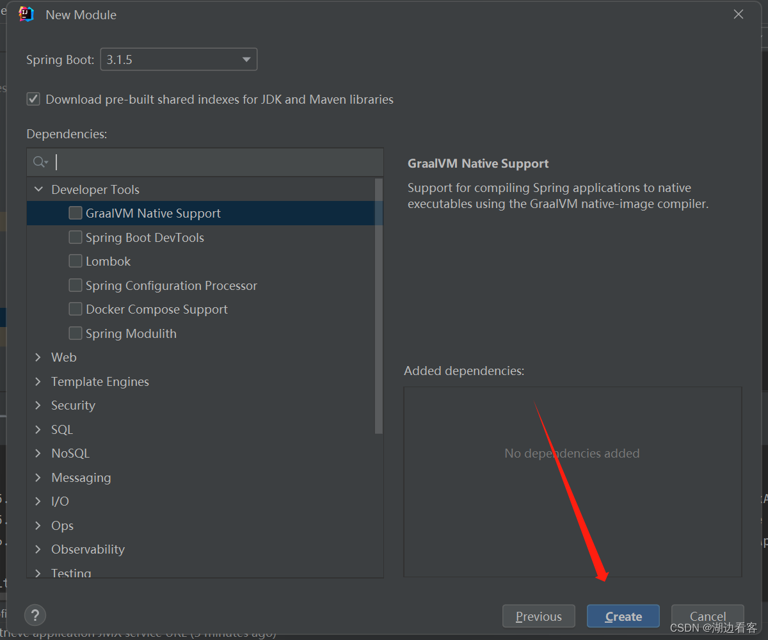
Task: Click into the dependencies search field
Action: [x=205, y=162]
